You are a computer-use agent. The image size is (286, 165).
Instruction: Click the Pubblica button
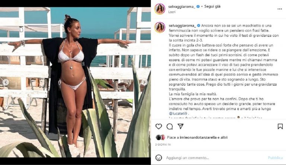[276, 158]
